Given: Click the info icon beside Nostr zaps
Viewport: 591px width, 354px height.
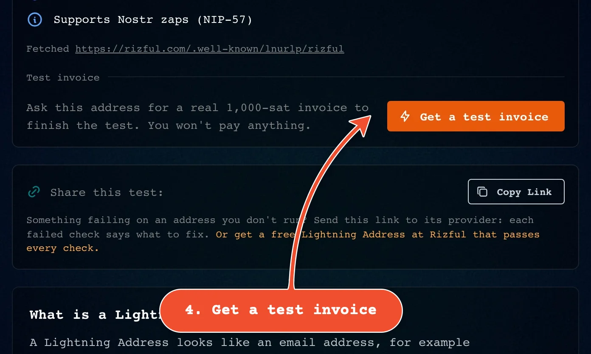Looking at the screenshot, I should [34, 20].
